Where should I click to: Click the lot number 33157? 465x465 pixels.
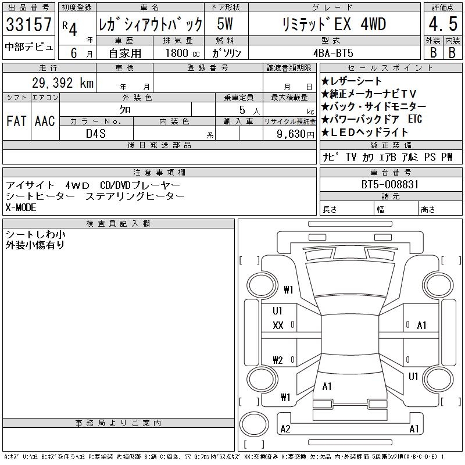point(28,24)
